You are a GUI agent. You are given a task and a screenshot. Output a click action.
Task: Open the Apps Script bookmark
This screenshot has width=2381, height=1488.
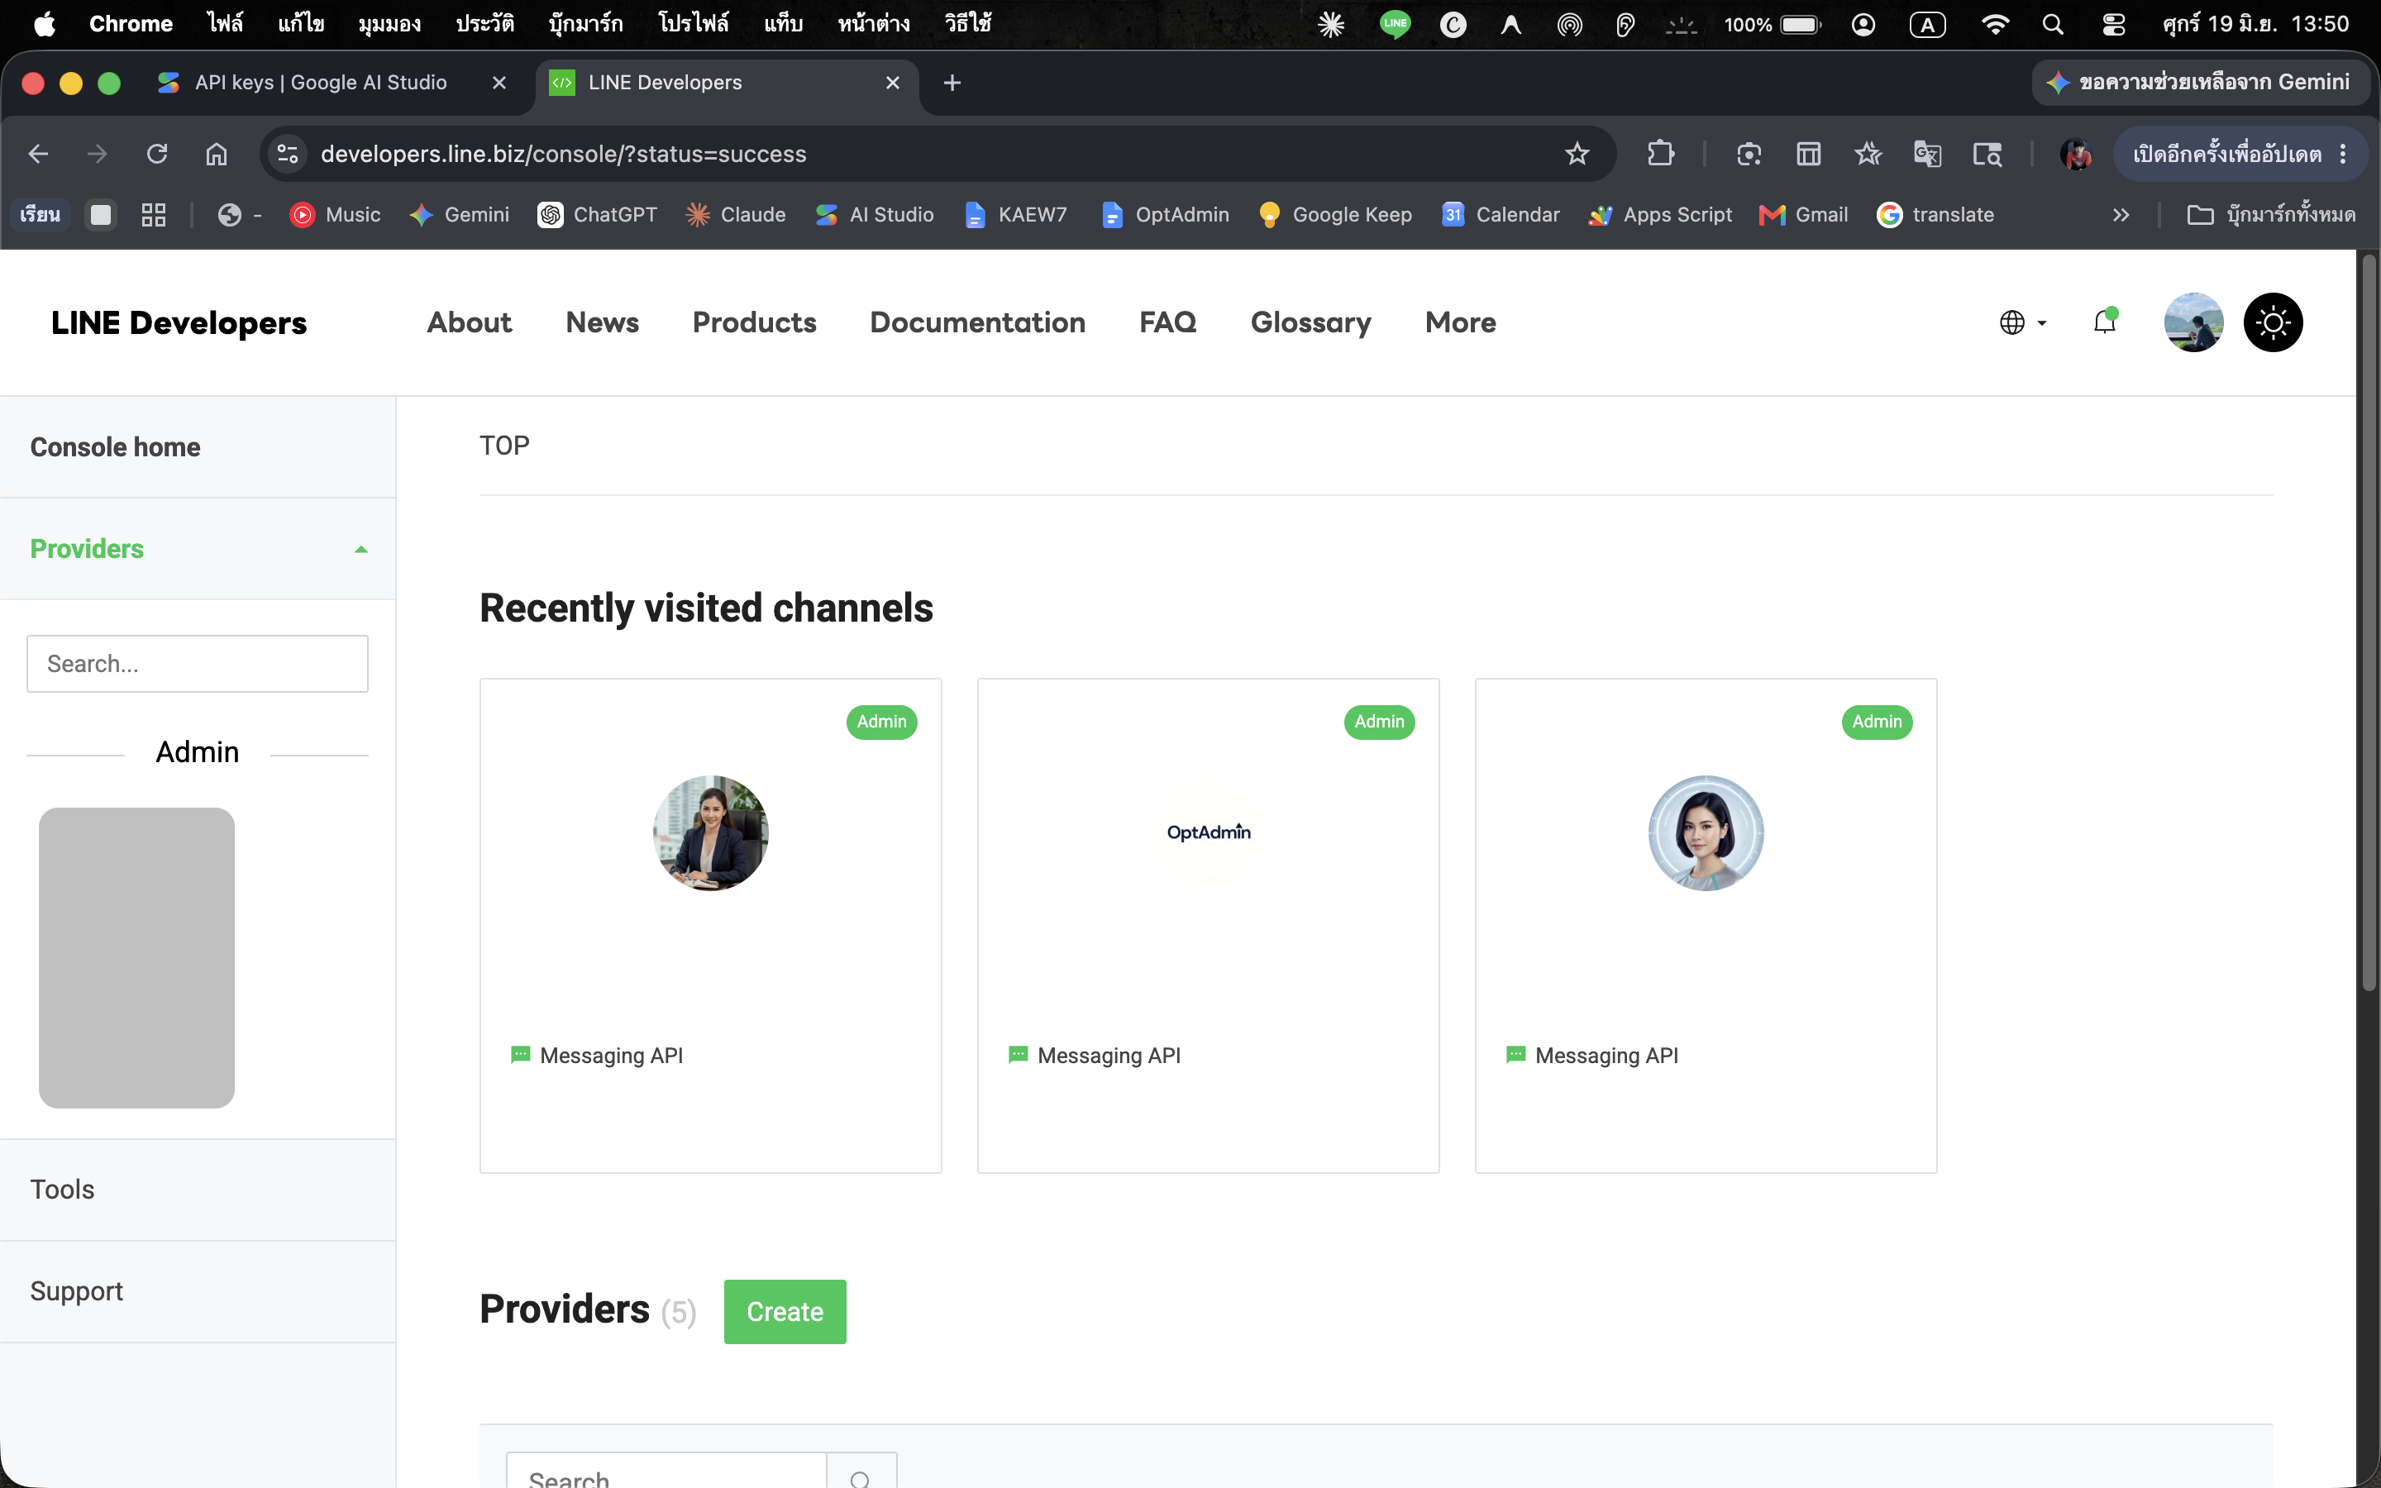click(x=1660, y=215)
